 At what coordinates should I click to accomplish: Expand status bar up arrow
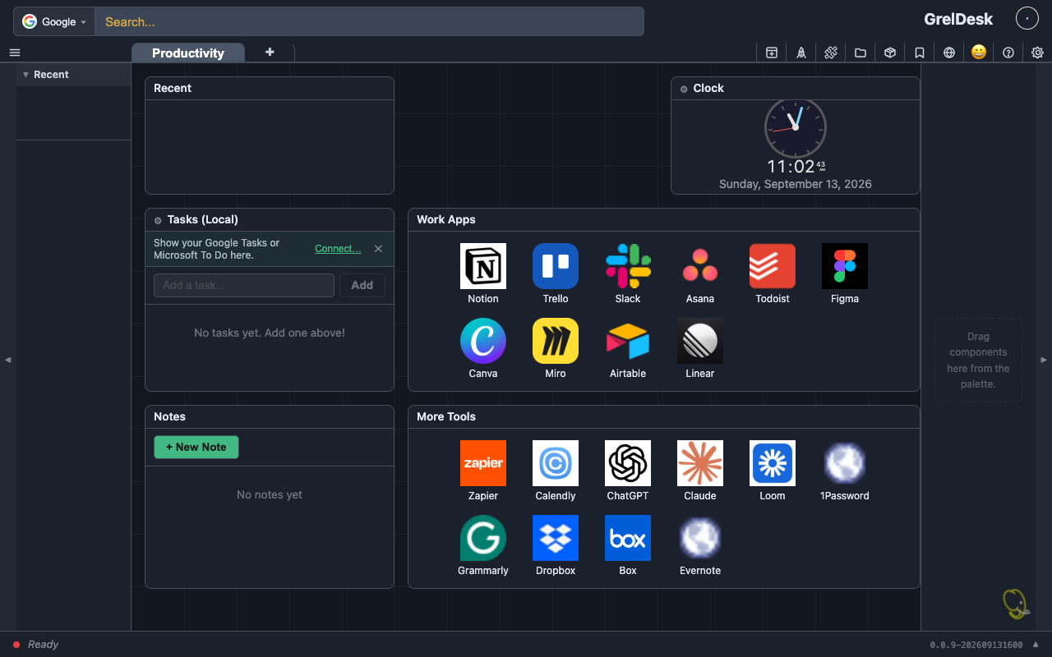1036,644
